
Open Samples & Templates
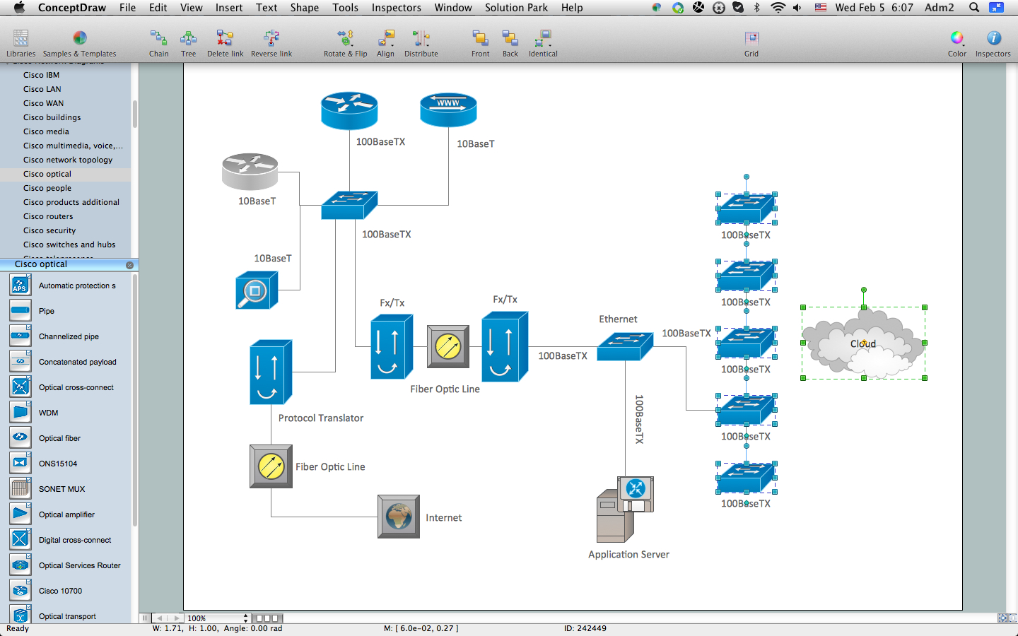[x=79, y=43]
